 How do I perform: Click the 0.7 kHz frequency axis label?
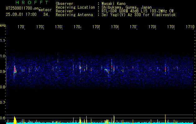click(x=2, y=102)
